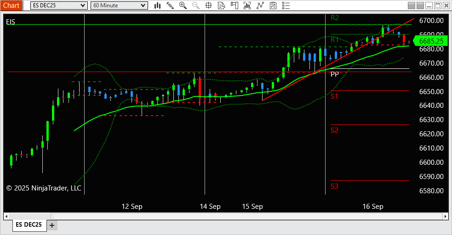Viewport: 452px width, 235px height.
Task: Show the data box icon
Action: pyautogui.click(x=221, y=6)
